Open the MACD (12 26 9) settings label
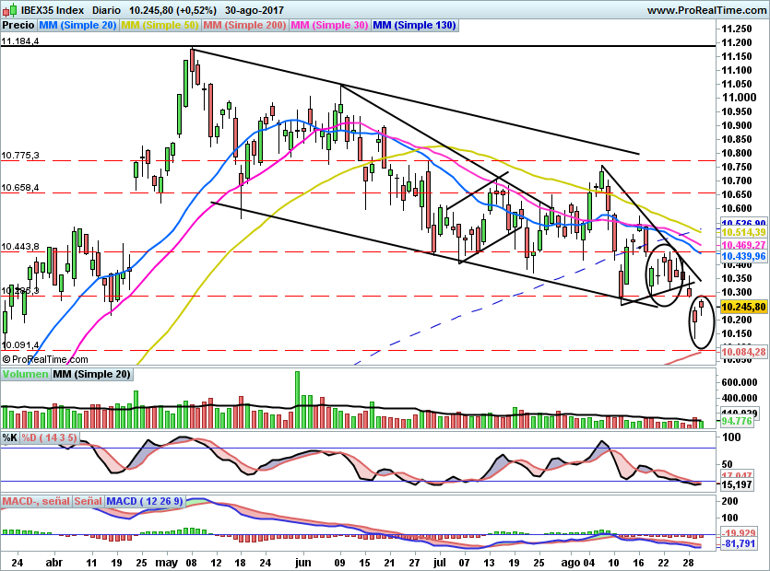The height and width of the screenshot is (571, 770). tap(143, 501)
